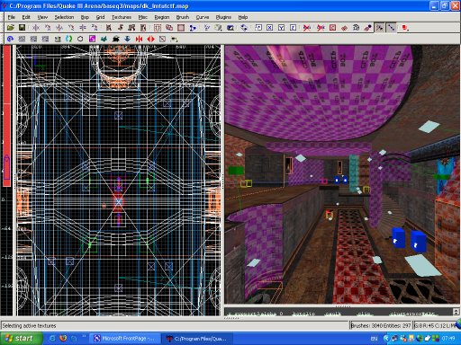Click the second grey mesh patch icon
Screen dimensions: 461x345
pyautogui.click(x=33, y=39)
